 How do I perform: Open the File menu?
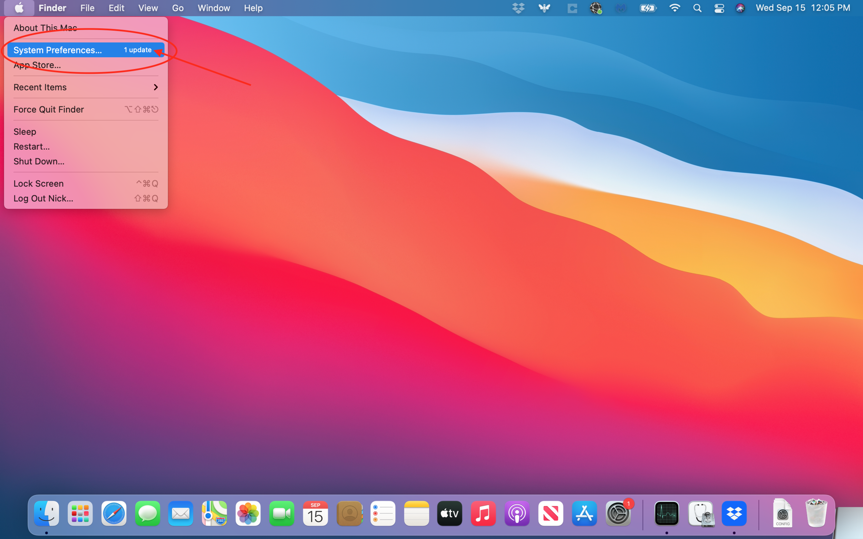pyautogui.click(x=87, y=8)
